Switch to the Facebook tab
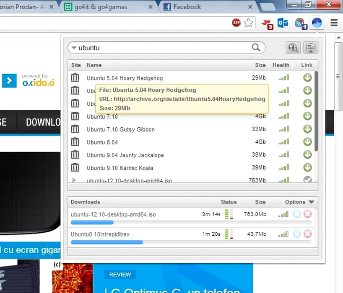 (x=208, y=7)
